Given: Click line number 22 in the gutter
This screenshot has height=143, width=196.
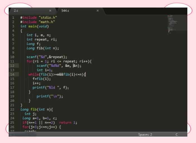Looking at the screenshot, I should [12, 109].
